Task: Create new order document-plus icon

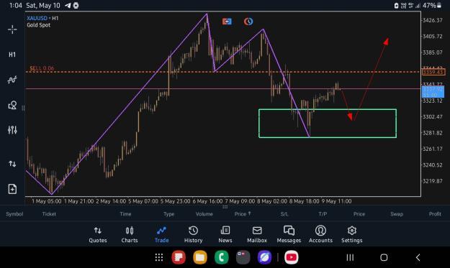Action: 12,189
